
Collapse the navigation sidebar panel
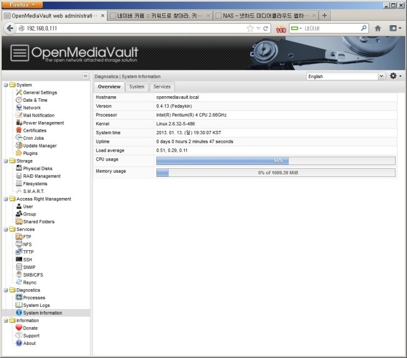(85, 76)
